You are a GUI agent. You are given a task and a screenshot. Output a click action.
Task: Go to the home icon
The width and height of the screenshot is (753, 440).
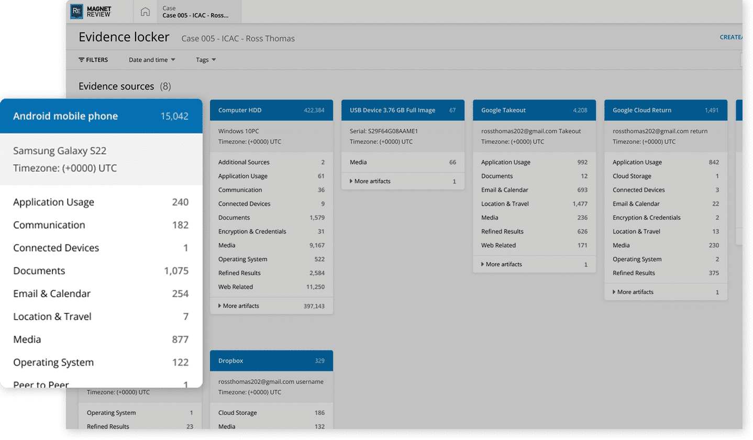145,12
